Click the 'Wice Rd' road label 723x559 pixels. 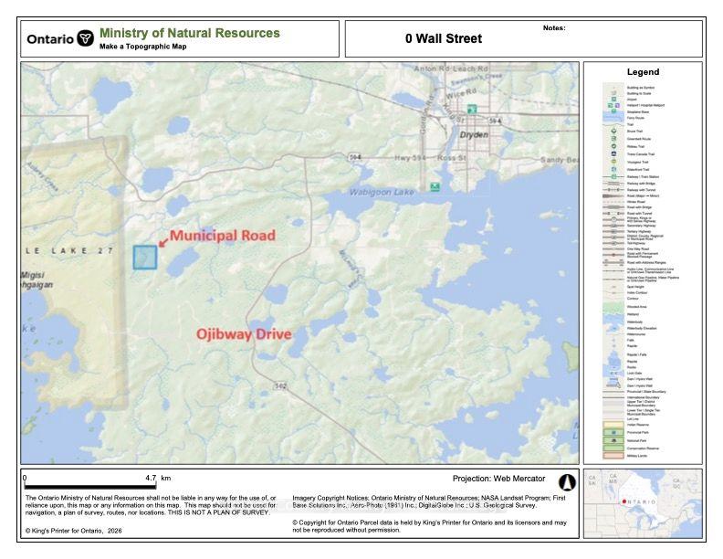461,93
